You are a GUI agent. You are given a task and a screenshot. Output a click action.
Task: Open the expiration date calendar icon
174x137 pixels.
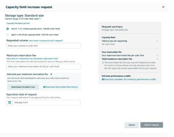point(9,103)
